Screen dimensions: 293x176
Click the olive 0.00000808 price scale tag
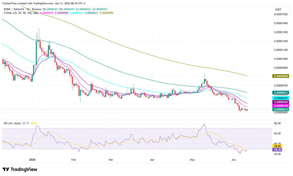[281, 76]
